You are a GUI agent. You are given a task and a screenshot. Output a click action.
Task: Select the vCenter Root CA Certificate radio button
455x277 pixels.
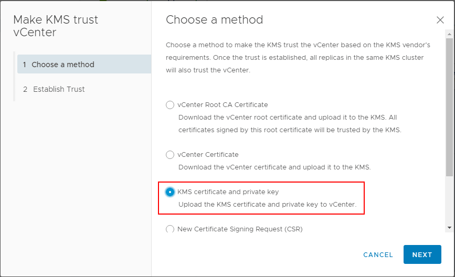[170, 105]
